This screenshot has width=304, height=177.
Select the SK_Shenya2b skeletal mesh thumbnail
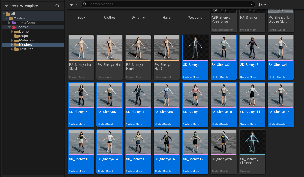(x=223, y=142)
